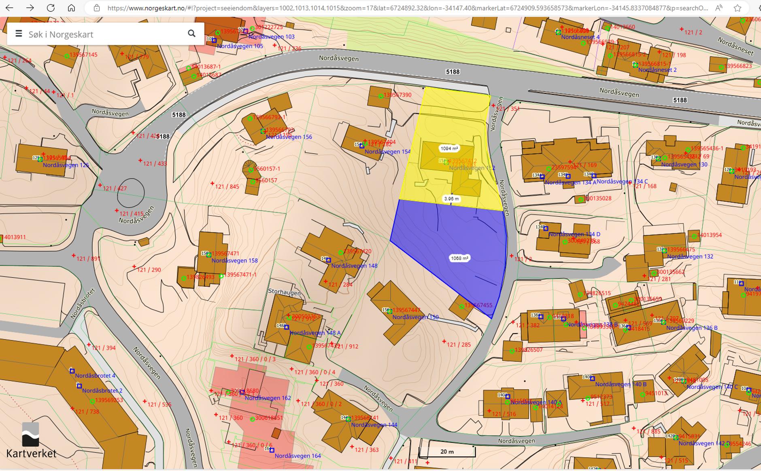
Task: Click property number 121 / 427
Action: pos(115,188)
